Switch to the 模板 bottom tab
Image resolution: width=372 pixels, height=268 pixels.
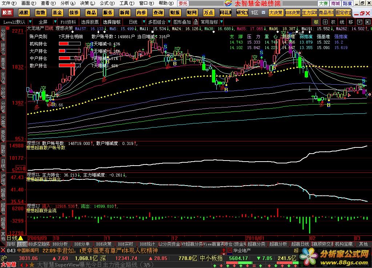22,244
